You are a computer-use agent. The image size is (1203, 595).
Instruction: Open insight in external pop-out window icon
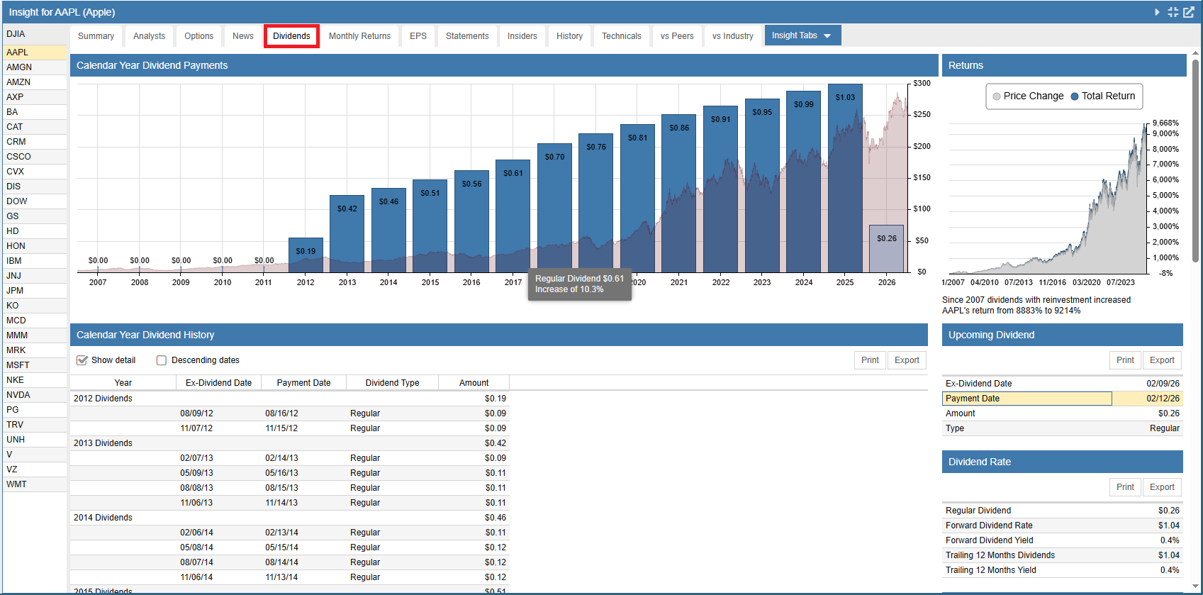click(x=1189, y=12)
